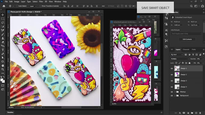Click the lock all padlock icon
Viewport: 205px width, 115px height.
click(190, 63)
